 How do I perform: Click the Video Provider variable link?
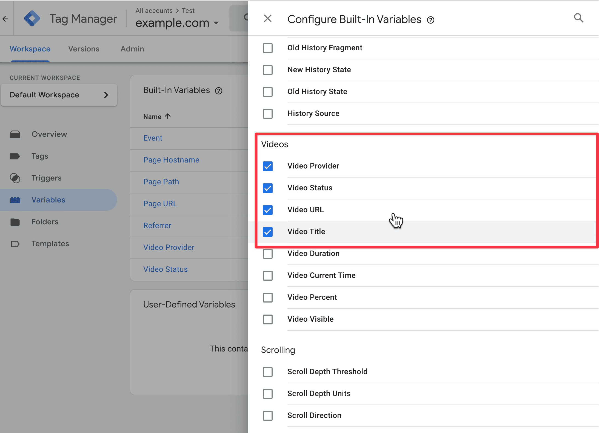click(x=169, y=247)
